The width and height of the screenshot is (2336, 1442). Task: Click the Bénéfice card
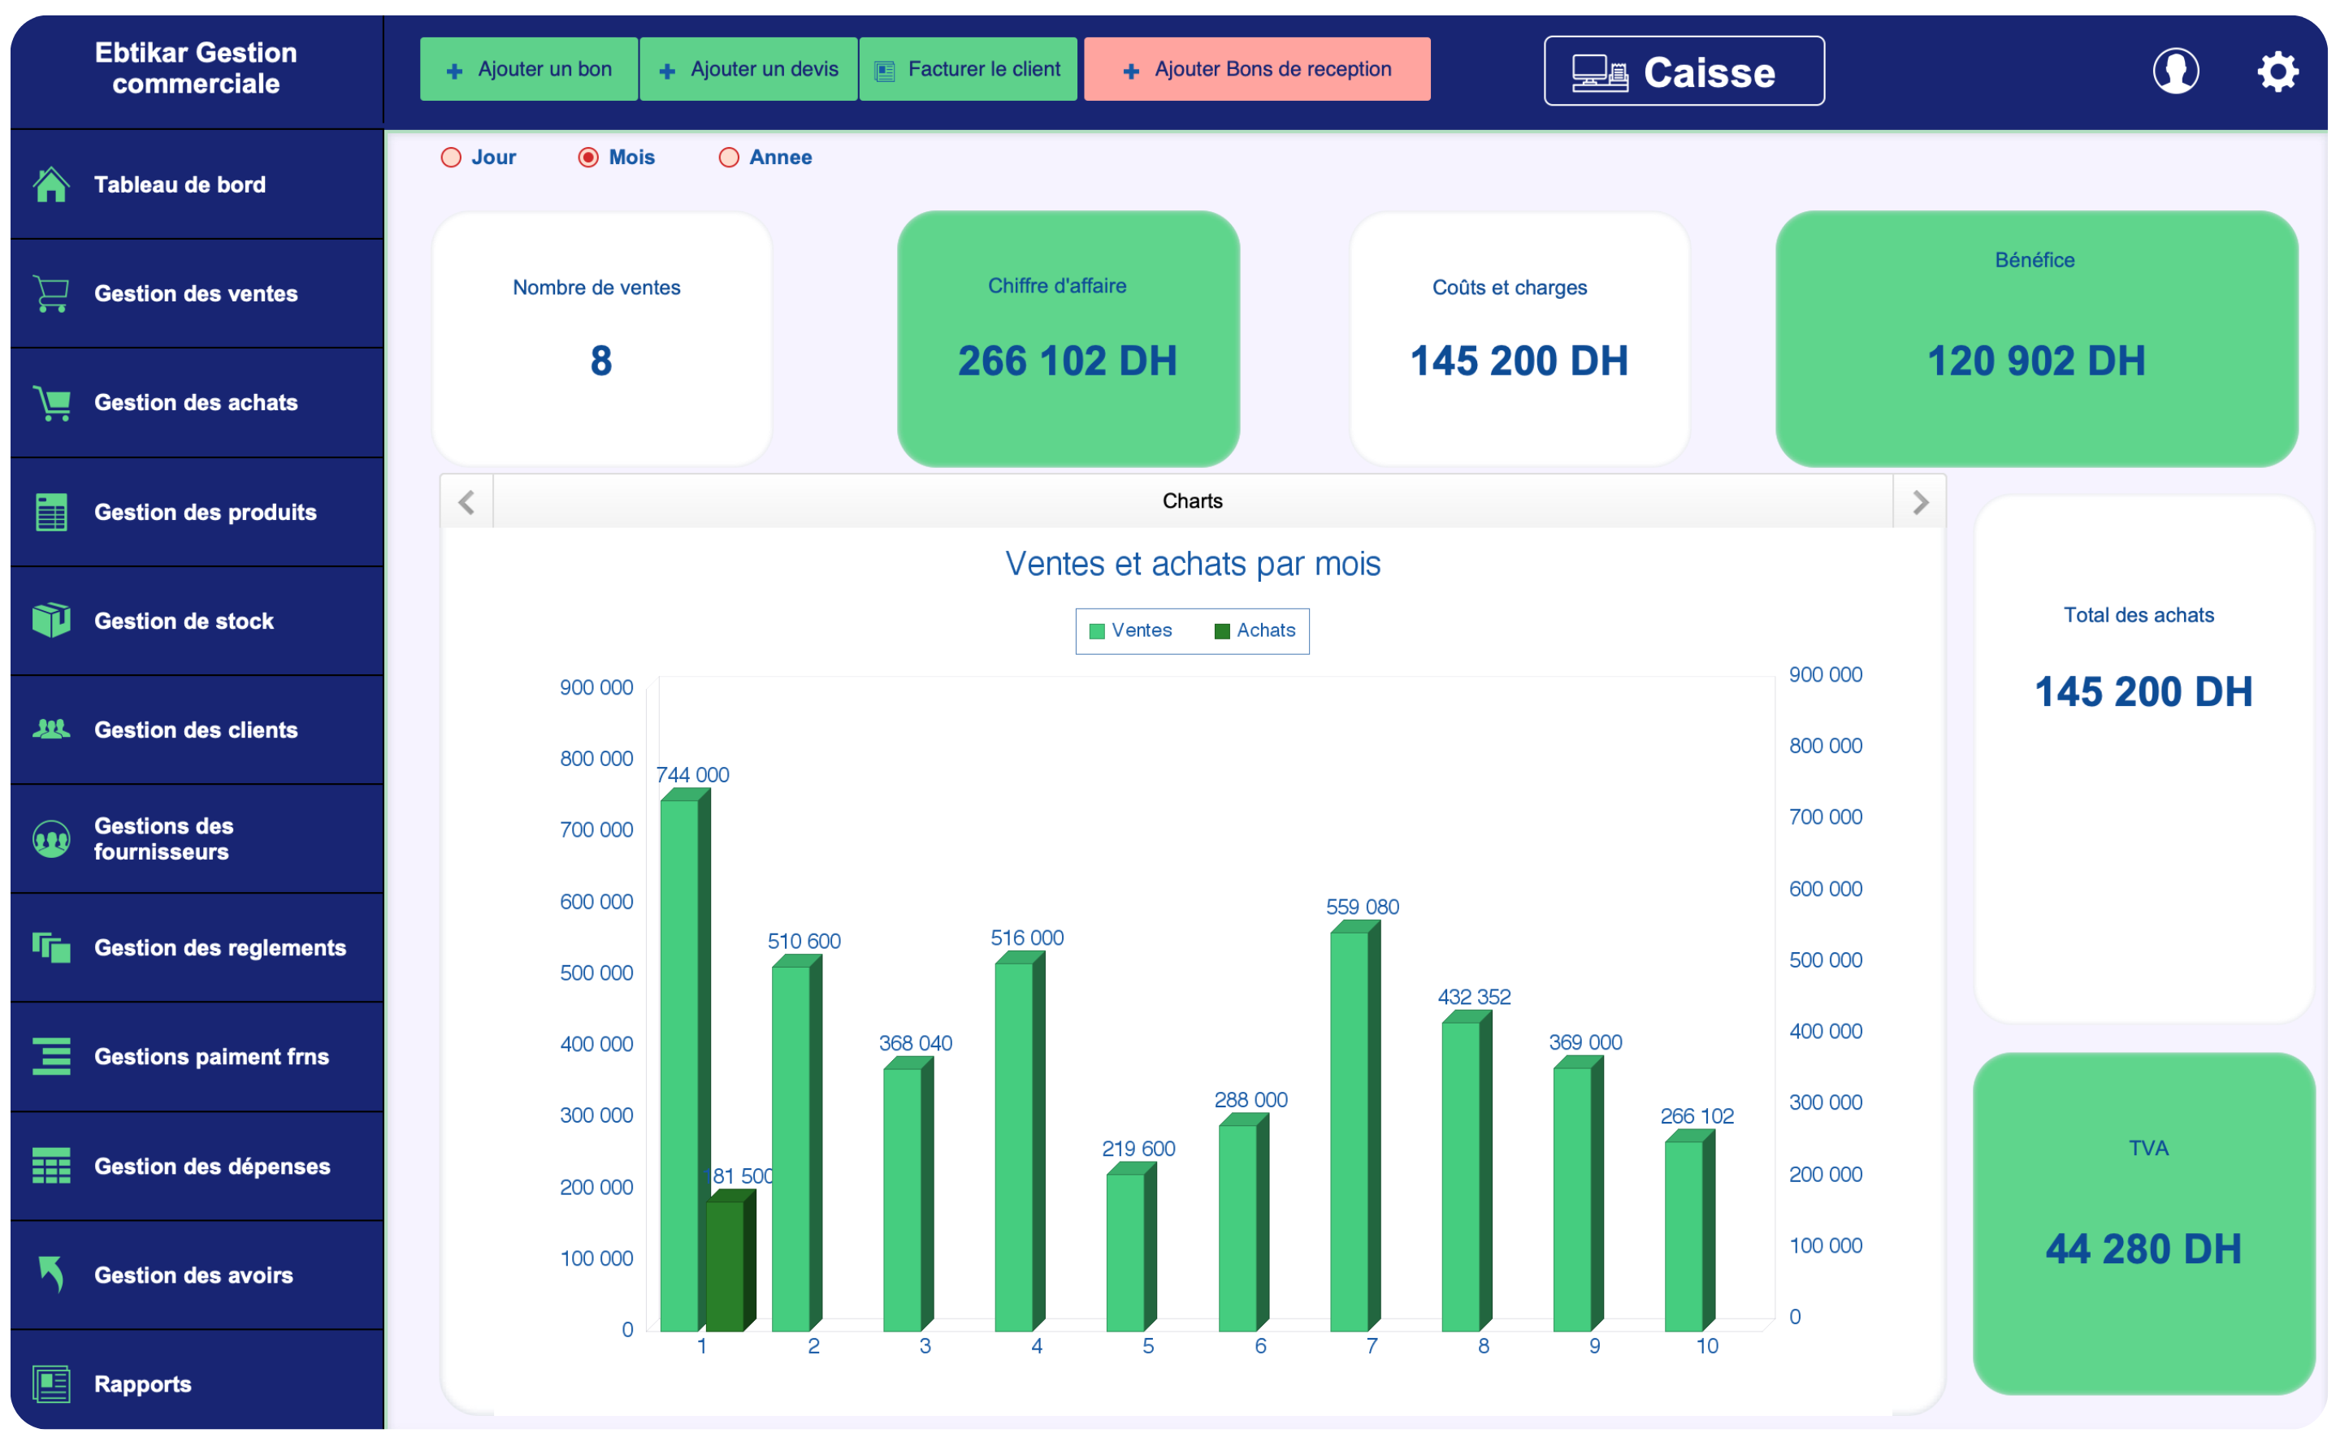tap(2036, 339)
